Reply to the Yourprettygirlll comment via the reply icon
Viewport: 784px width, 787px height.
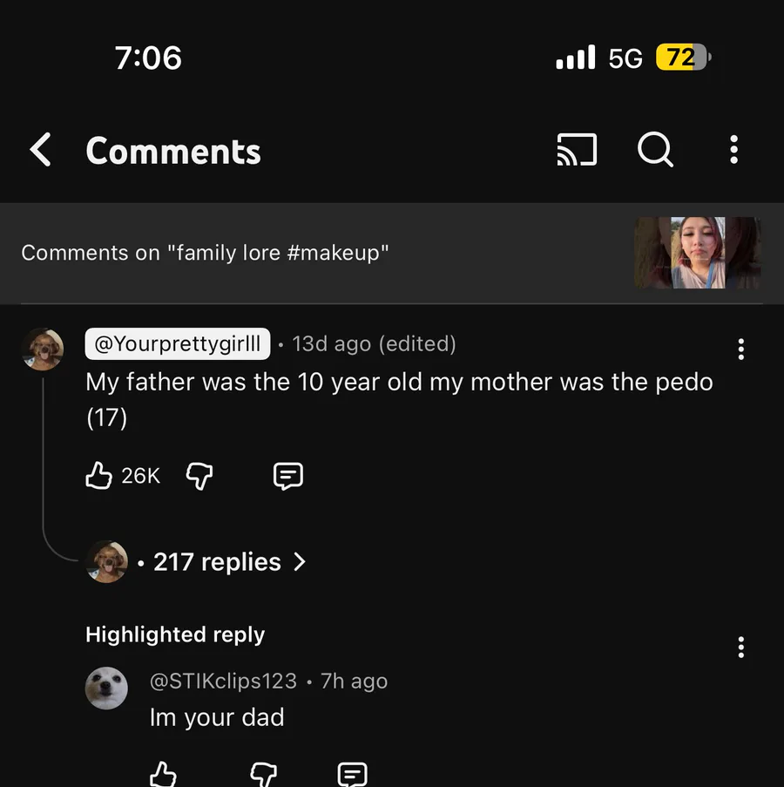288,475
